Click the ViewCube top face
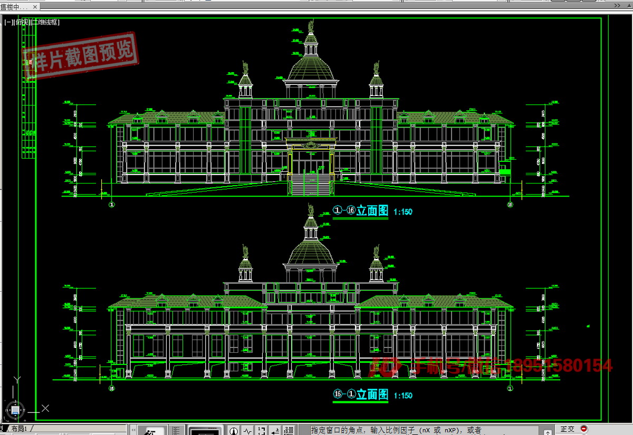Image resolution: width=633 pixels, height=435 pixels. 15,409
